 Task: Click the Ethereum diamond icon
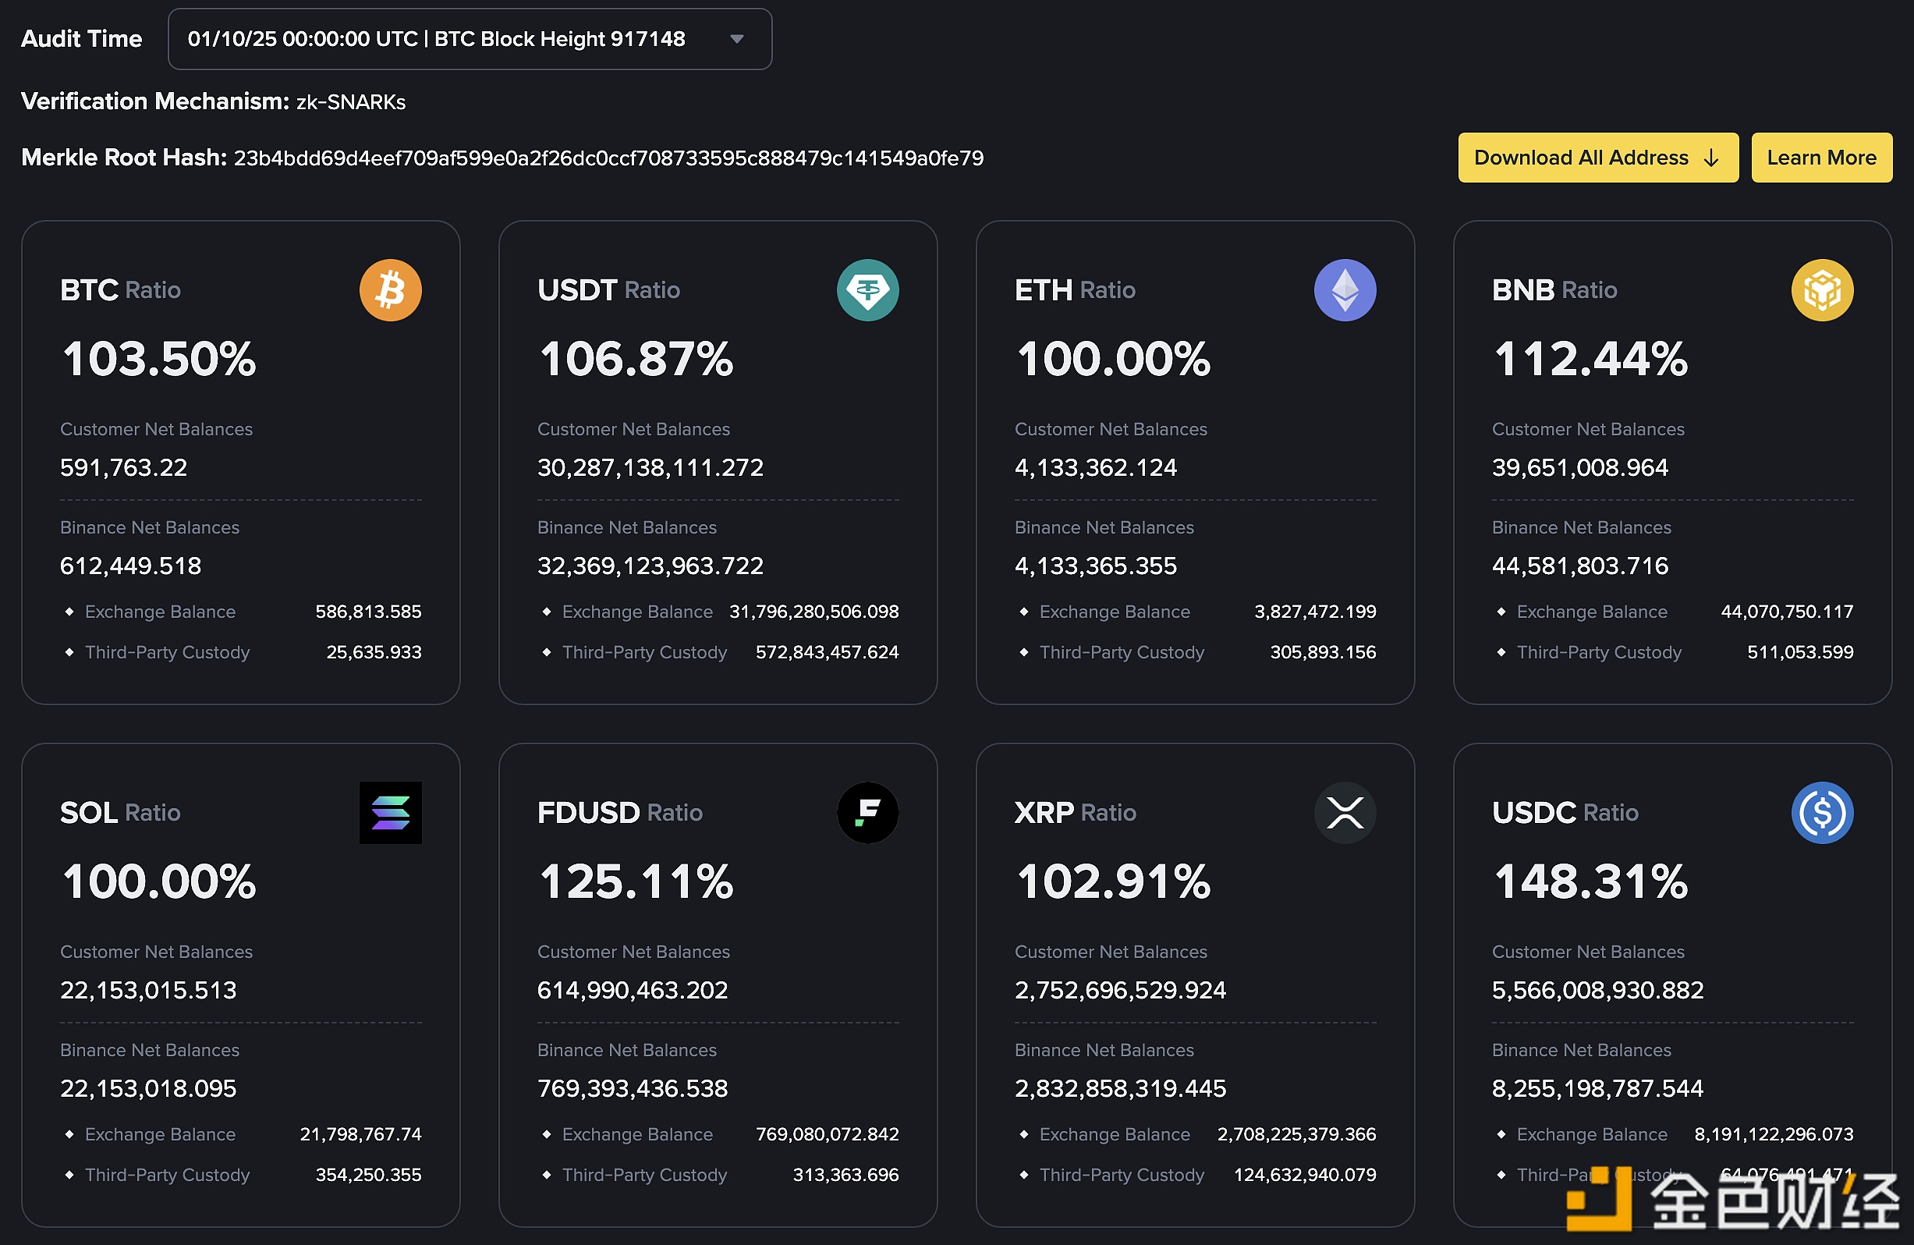1345,290
